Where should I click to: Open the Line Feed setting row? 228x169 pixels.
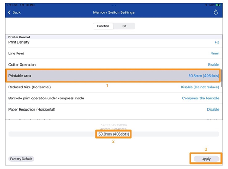click(114, 54)
